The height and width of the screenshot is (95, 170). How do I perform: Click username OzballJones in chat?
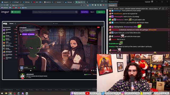(118, 13)
